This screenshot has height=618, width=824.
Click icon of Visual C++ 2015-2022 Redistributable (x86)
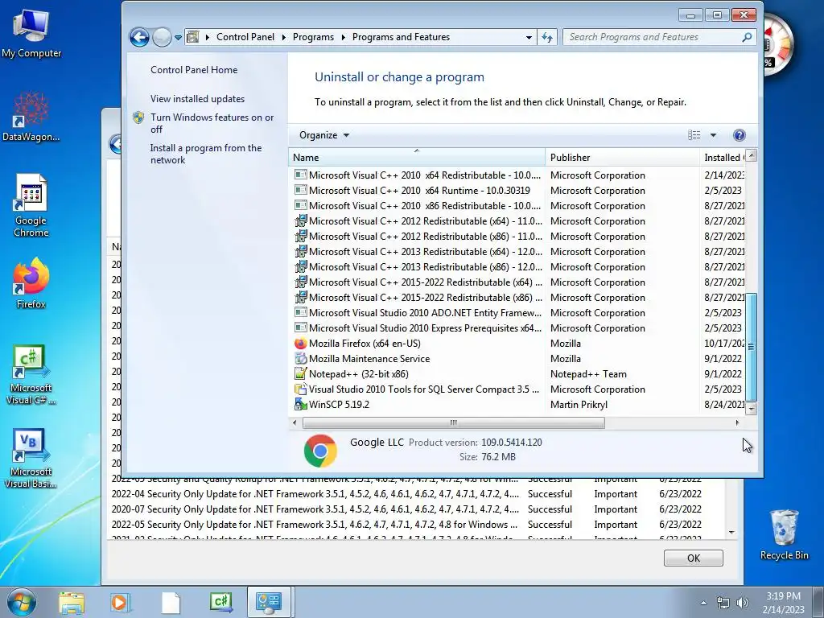click(301, 297)
